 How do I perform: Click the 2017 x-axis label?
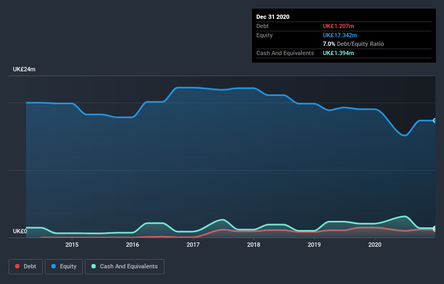(x=193, y=245)
